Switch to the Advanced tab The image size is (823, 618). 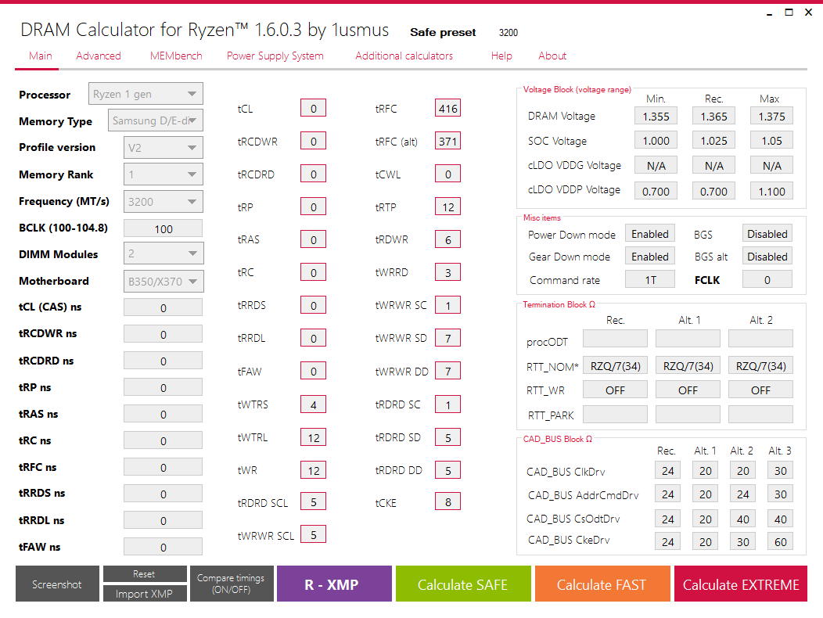click(98, 56)
